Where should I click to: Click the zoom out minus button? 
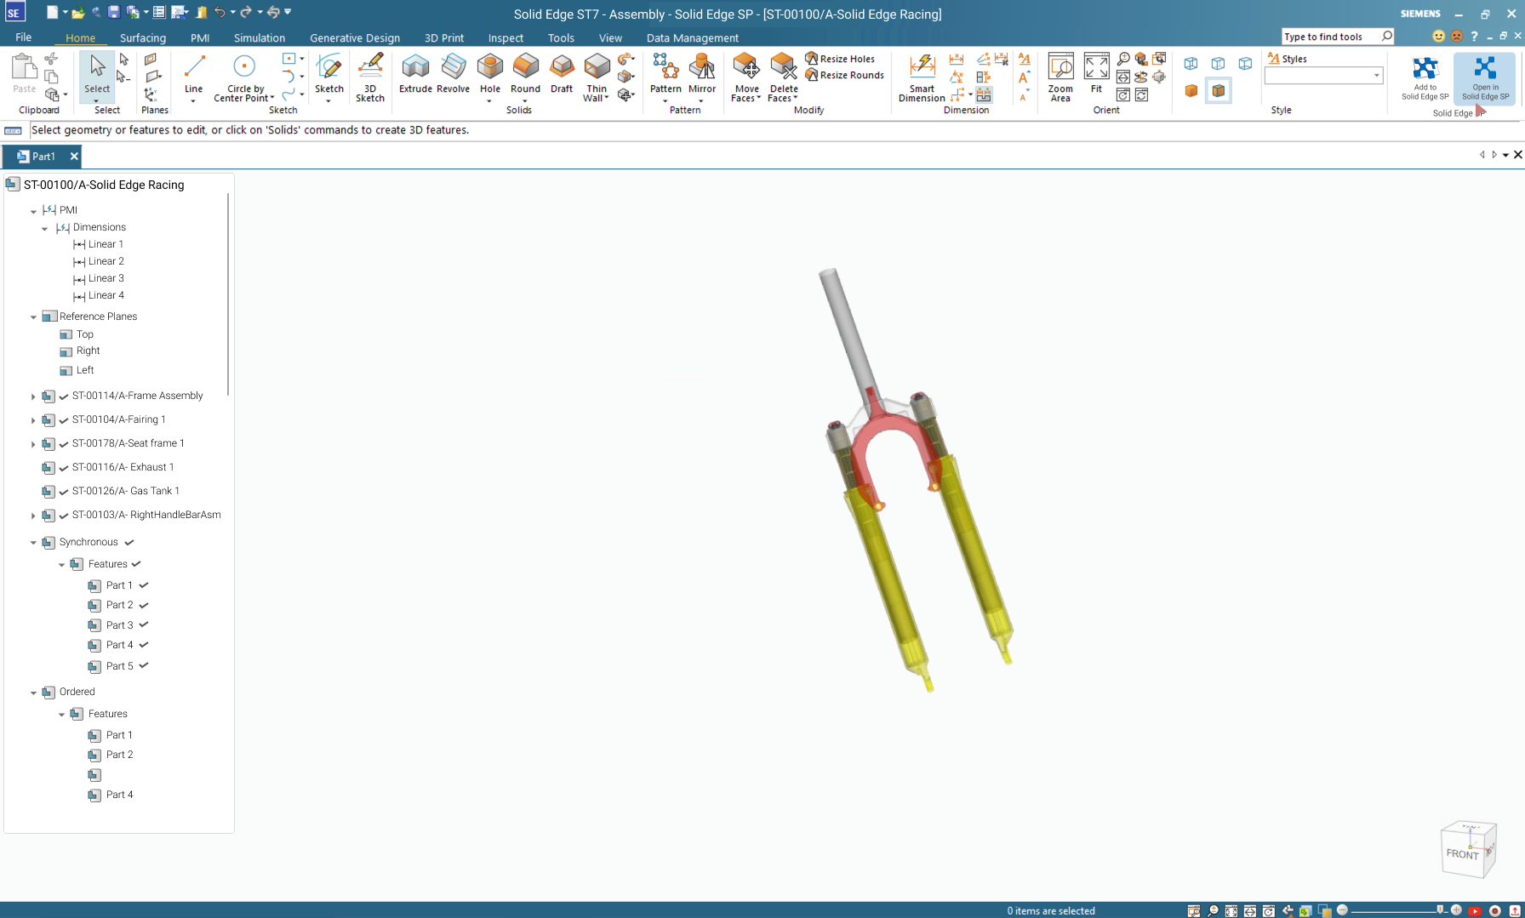tap(1342, 910)
